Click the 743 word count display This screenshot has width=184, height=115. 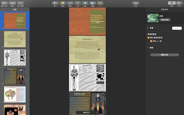[x=86, y=112]
